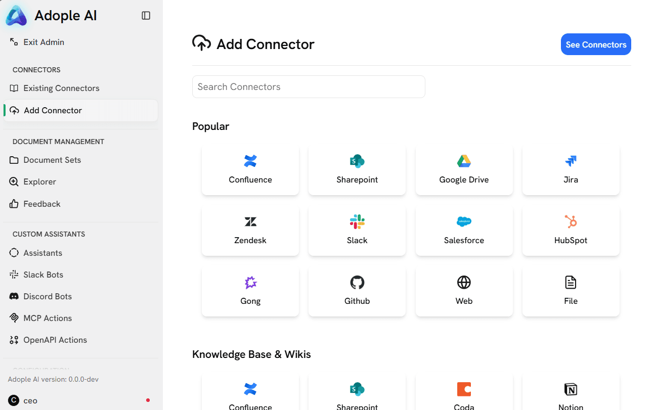Click the Jira logo icon

[x=571, y=161]
